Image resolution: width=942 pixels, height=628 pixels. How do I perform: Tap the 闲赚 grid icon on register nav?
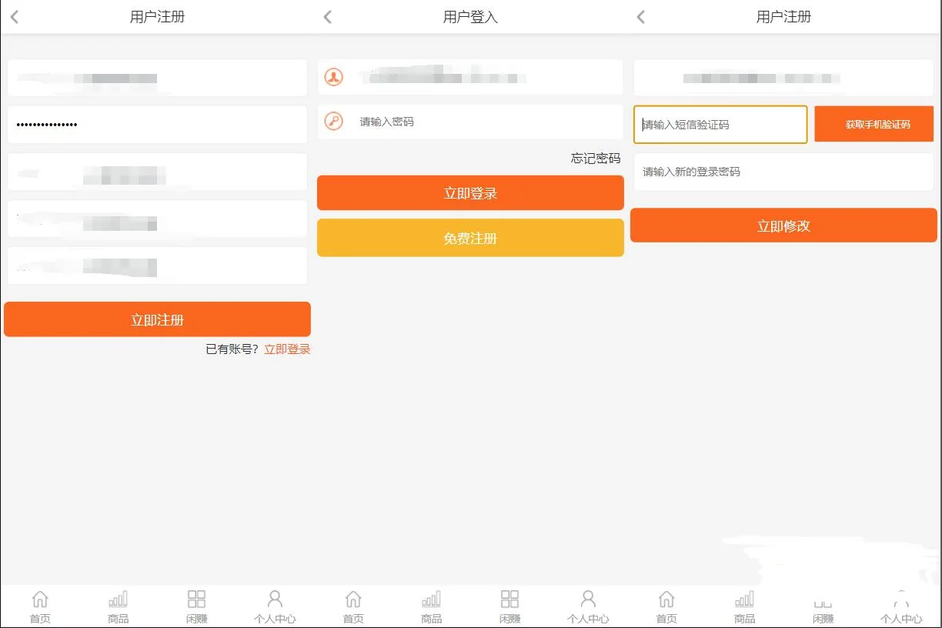[x=196, y=605]
